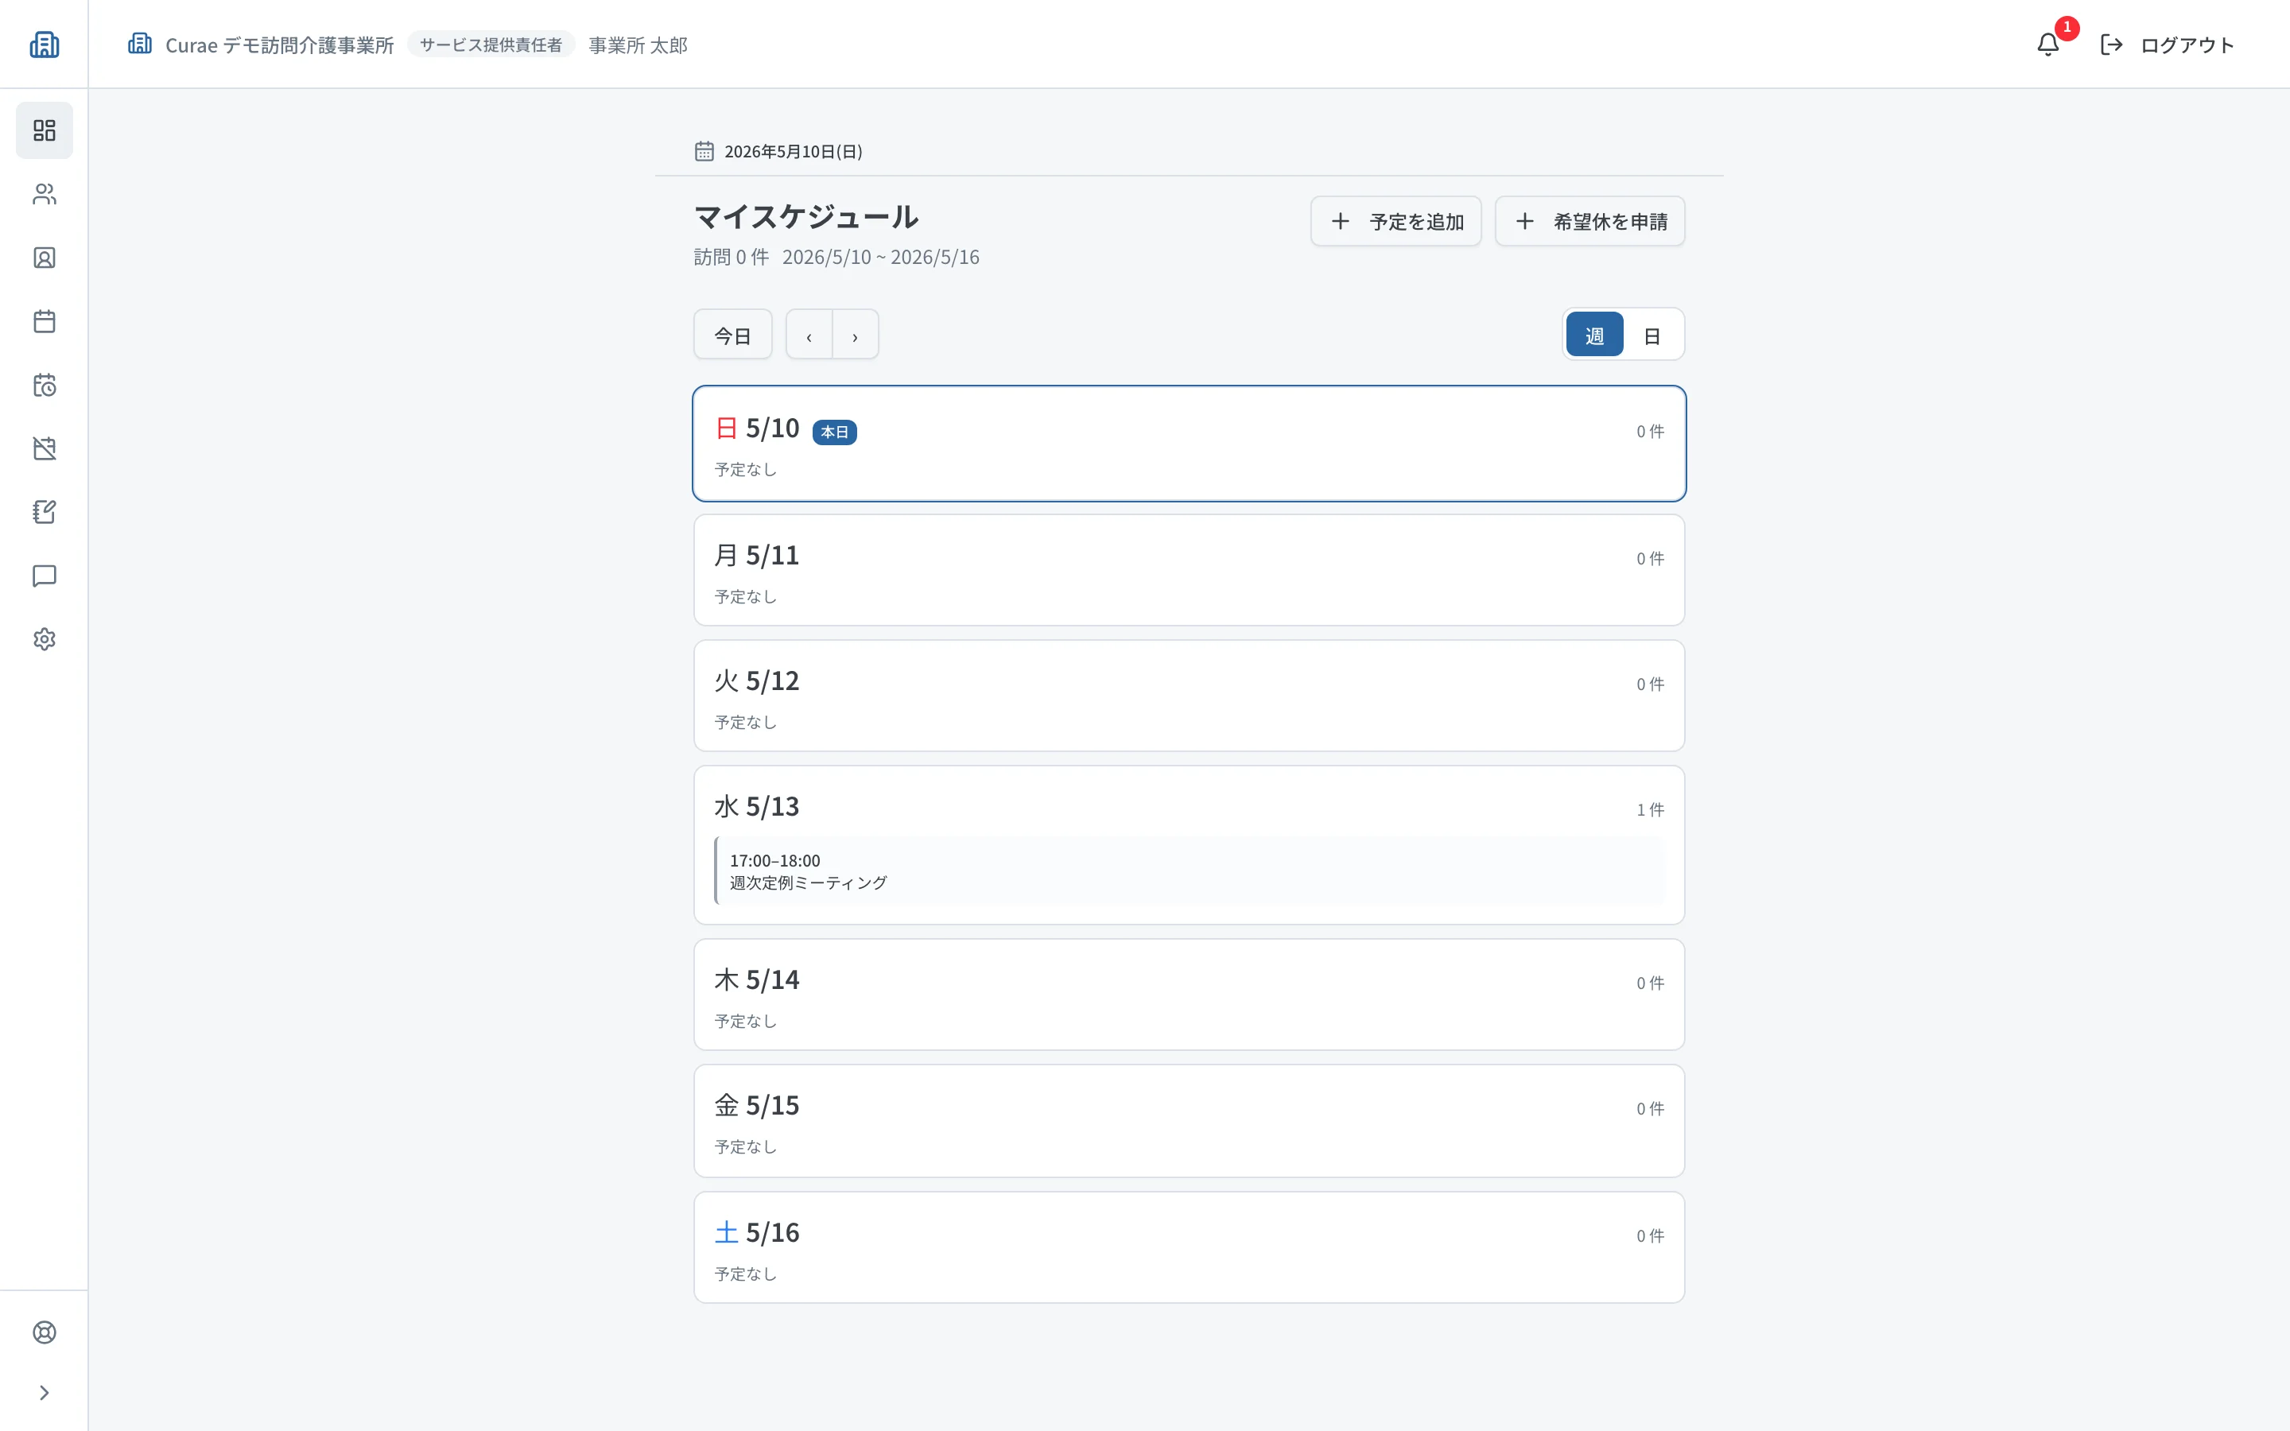
Task: Switch to the 週 week view
Action: tap(1594, 335)
